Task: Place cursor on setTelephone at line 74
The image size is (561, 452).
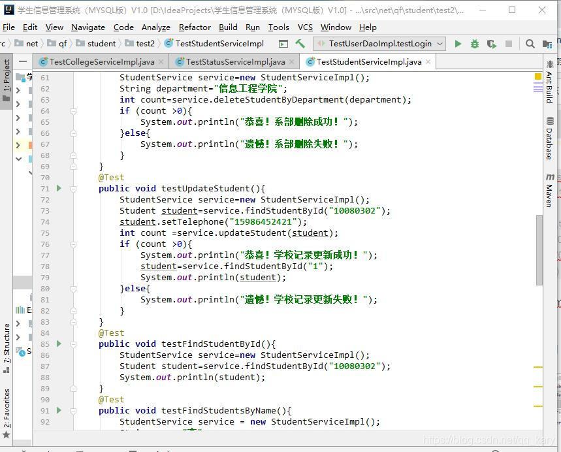Action: [193, 222]
